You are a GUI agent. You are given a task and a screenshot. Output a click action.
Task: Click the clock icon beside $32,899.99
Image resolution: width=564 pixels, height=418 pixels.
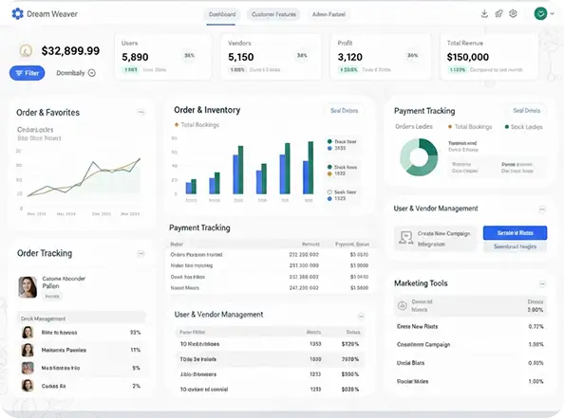pos(26,50)
